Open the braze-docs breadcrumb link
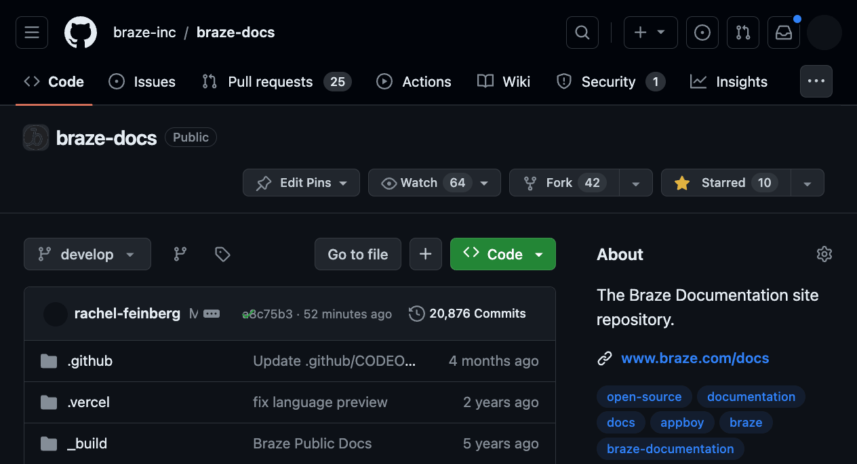 click(236, 33)
